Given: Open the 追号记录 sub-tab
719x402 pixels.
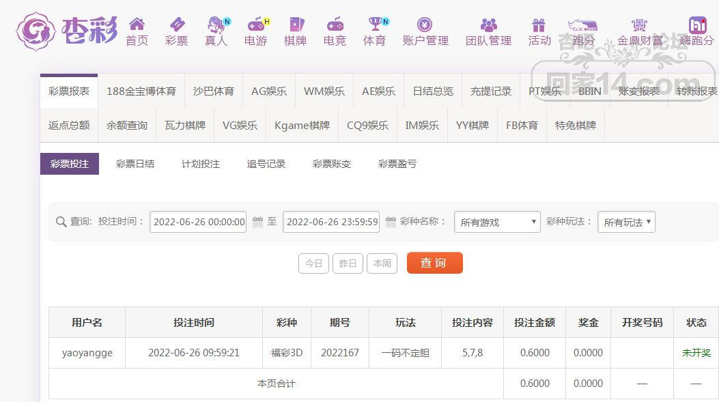Looking at the screenshot, I should pyautogui.click(x=266, y=164).
